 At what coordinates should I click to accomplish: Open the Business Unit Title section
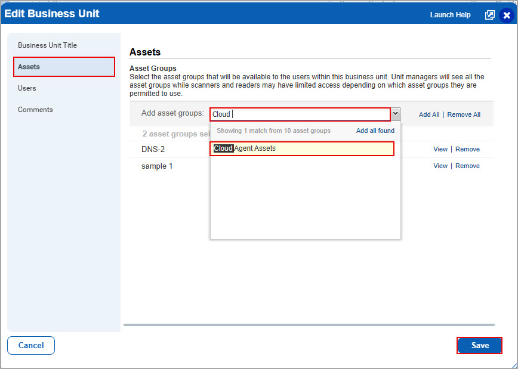click(47, 45)
